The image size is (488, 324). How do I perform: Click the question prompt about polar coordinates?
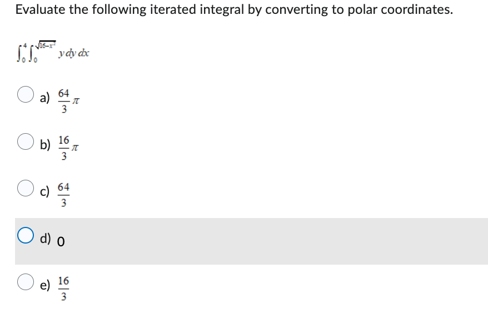tap(234, 9)
